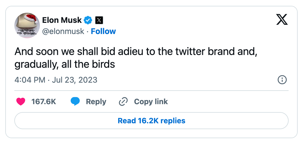Open the @elonmusk handle link
The height and width of the screenshot is (144, 304).
(63, 31)
